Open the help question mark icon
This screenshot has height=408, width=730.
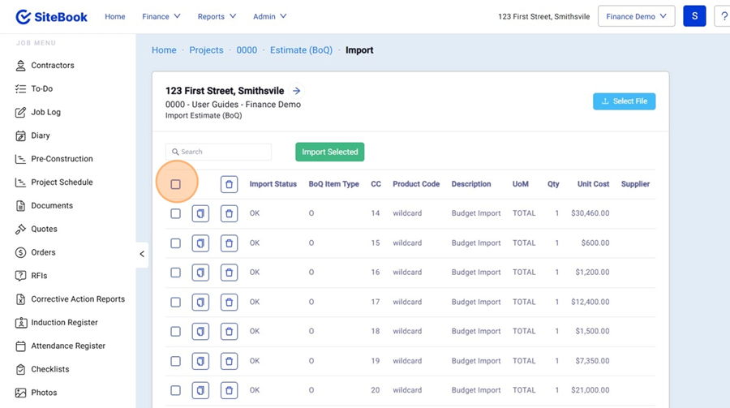pyautogui.click(x=723, y=16)
